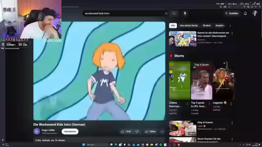
Task: Open the system tray hidden icons chevron
Action: 240,145
